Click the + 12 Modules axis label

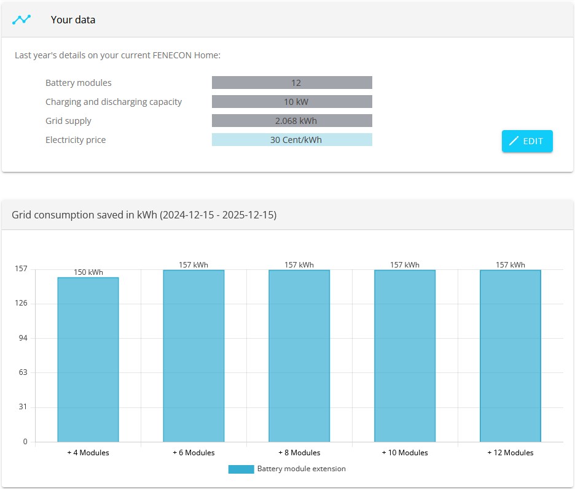(510, 453)
